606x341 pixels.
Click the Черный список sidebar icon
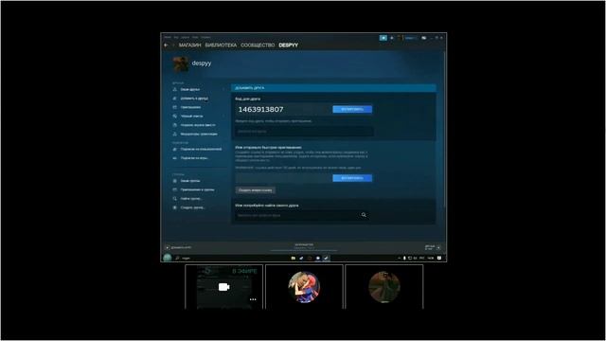[x=174, y=116]
